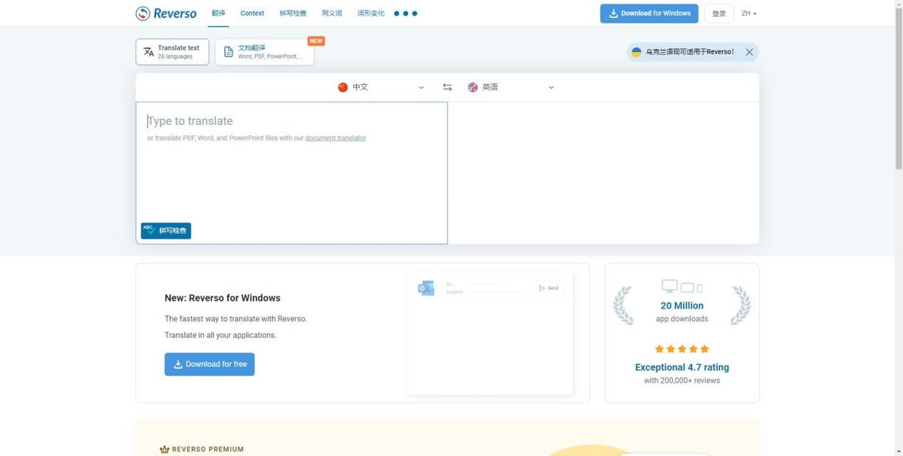Swap source and target languages

pos(447,87)
